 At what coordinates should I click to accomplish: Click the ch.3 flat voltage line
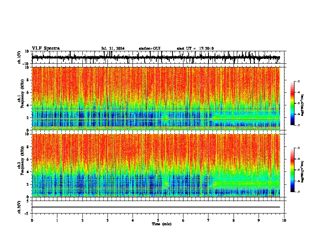pyautogui.click(x=156, y=207)
